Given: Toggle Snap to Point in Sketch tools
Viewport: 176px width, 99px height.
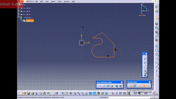Looking at the screenshot, I should click(x=135, y=86).
